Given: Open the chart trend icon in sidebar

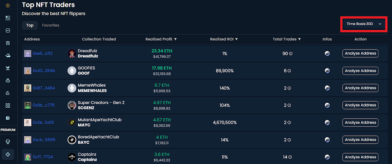Looking at the screenshot, I should point(8,31).
